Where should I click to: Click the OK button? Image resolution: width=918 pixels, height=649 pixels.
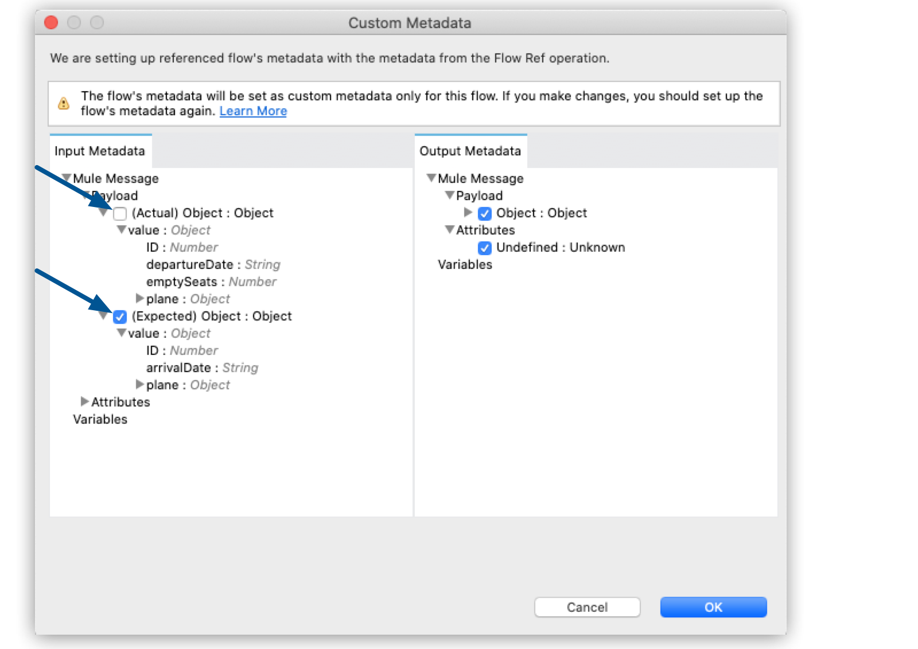(x=713, y=607)
